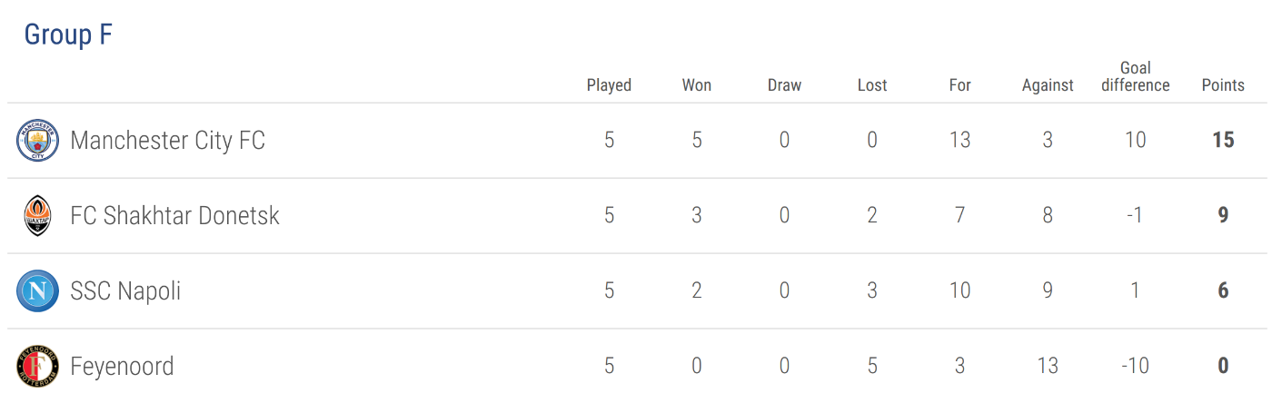
Task: Select the Points column header
Action: [1223, 85]
